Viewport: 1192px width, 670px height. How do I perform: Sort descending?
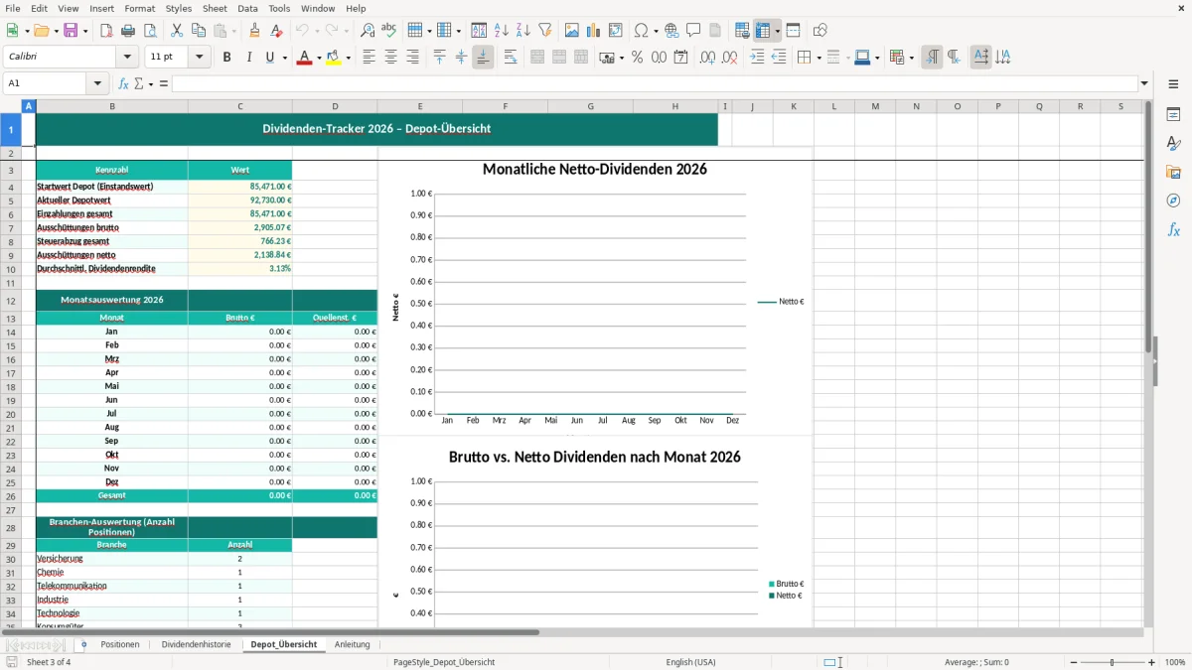[x=523, y=31]
